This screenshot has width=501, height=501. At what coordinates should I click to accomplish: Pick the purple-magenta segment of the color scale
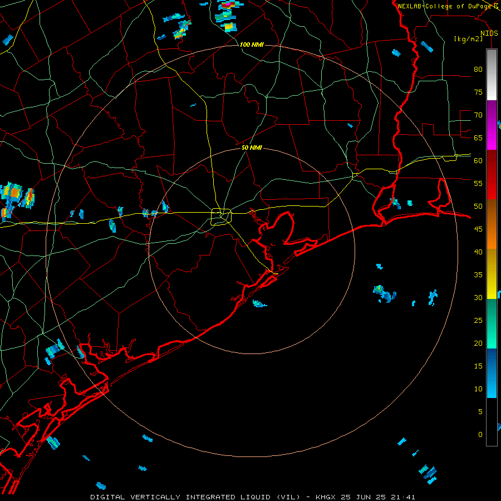click(x=492, y=125)
